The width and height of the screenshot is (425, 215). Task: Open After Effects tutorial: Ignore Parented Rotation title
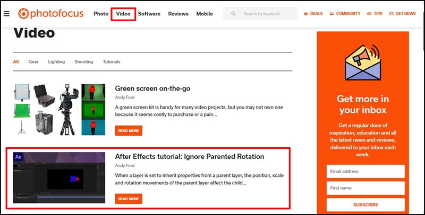[190, 156]
